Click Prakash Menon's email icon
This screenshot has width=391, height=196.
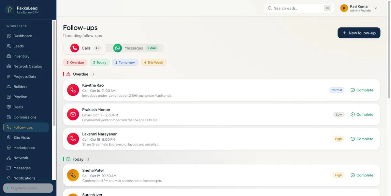tap(73, 114)
